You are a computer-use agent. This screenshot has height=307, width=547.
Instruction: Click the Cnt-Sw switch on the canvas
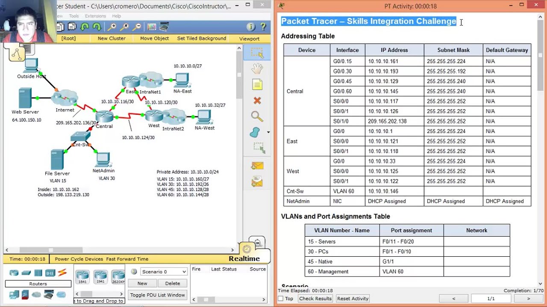[80, 136]
